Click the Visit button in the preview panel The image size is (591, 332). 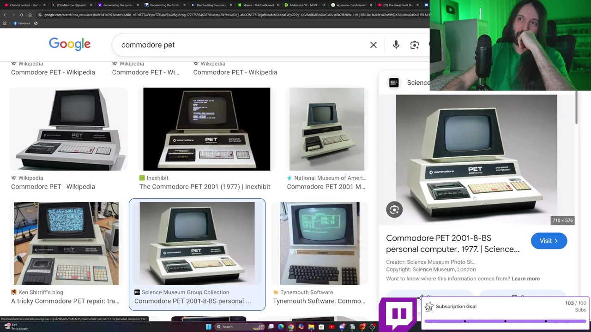pos(549,241)
